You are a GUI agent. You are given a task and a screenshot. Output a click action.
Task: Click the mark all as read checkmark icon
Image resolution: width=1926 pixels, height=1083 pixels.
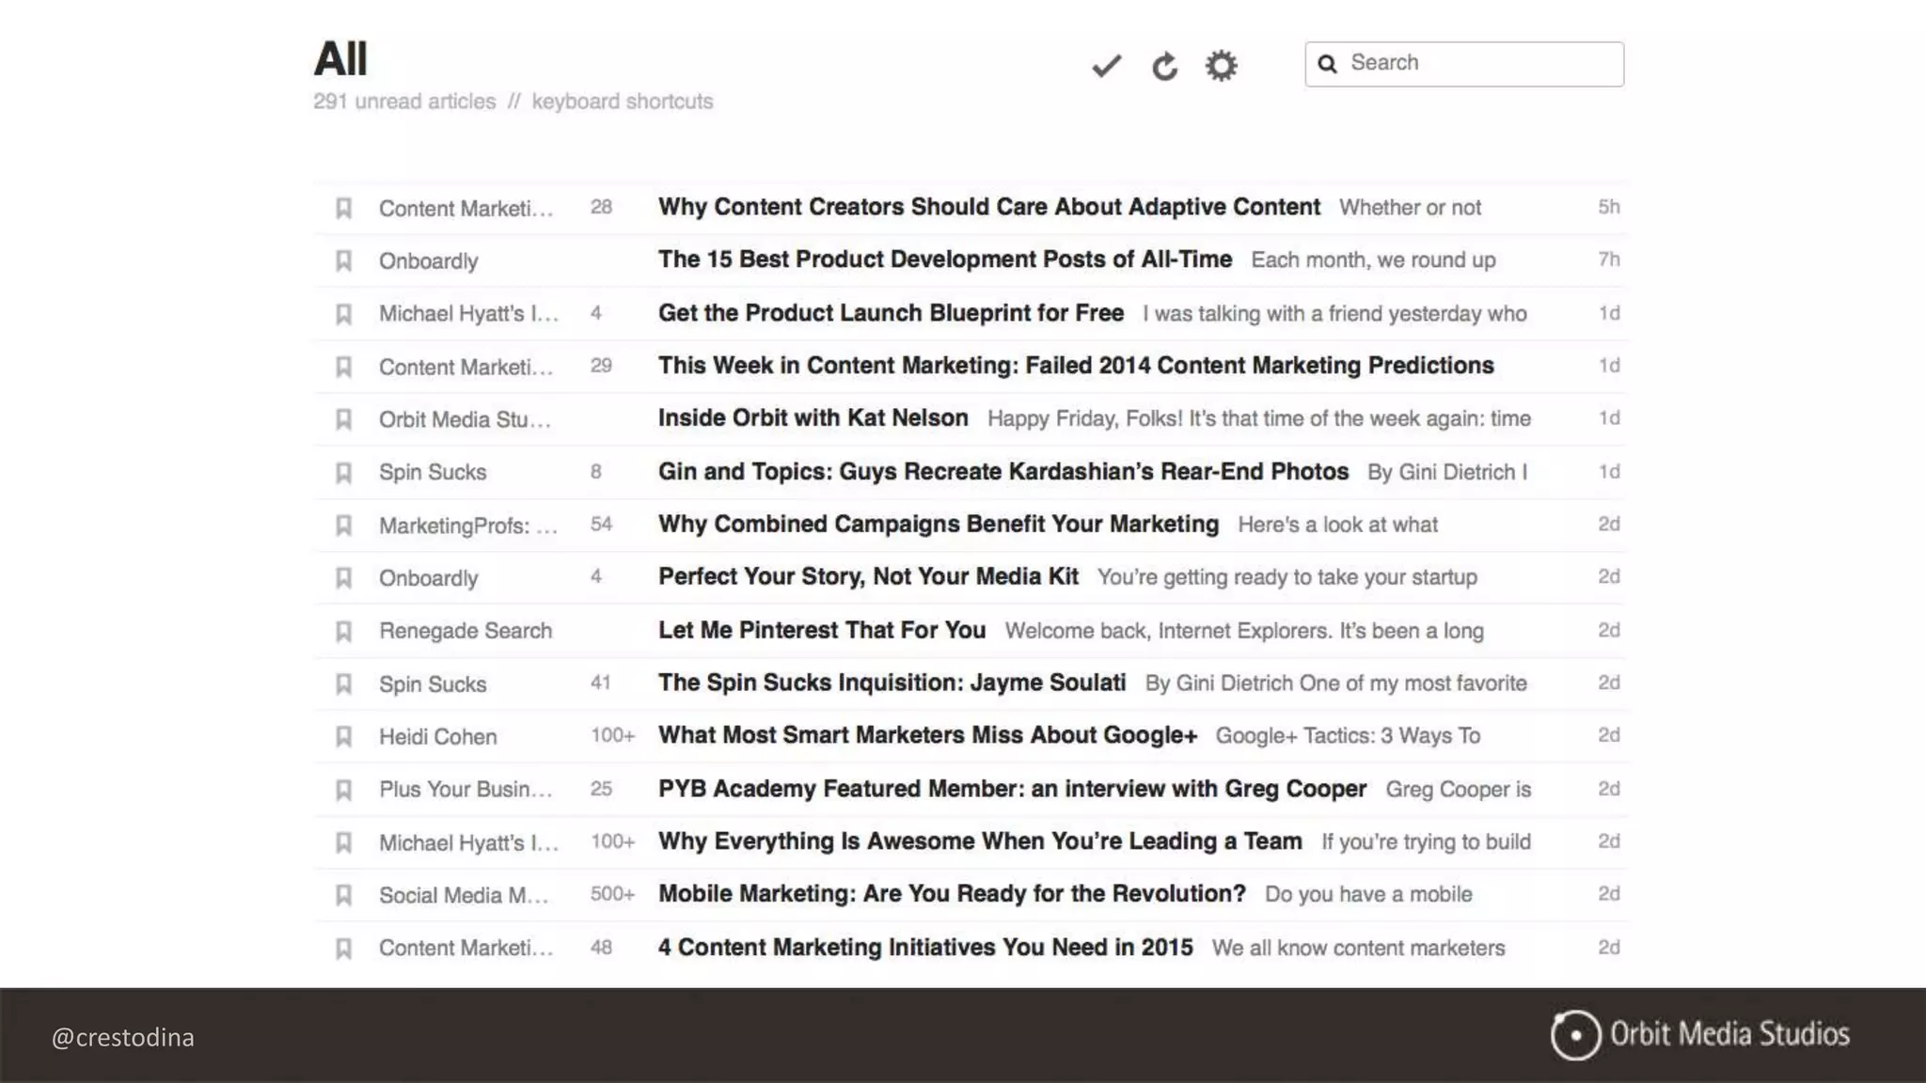pos(1107,66)
